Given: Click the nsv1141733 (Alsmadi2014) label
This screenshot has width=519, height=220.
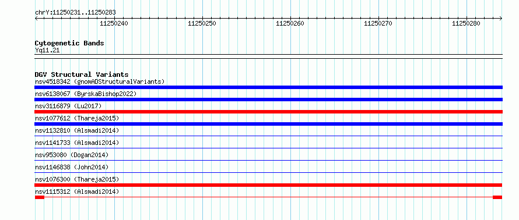Looking at the screenshot, I should 77,143.
